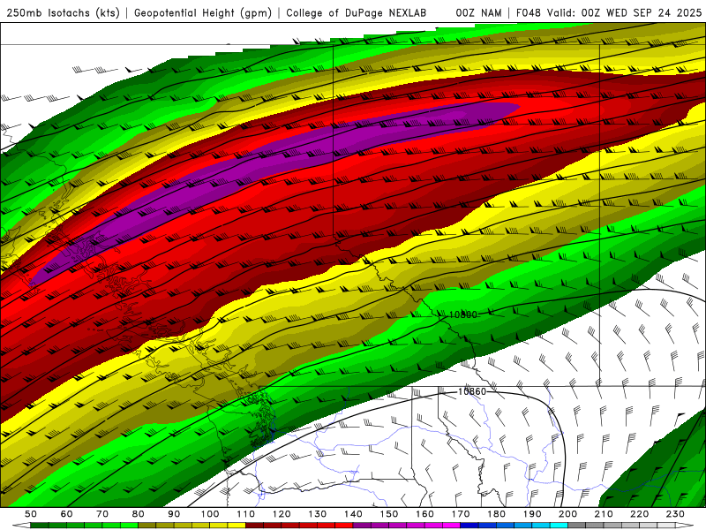Click the 220 knot legend value
The width and height of the screenshot is (706, 530).
tap(639, 514)
